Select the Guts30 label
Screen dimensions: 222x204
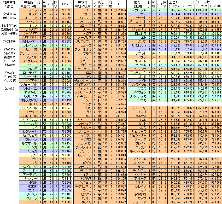tap(9, 89)
